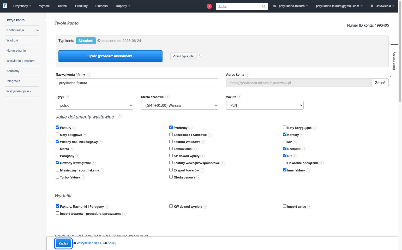The image size is (402, 250).
Task: Open the red notifications badge
Action: point(209,6)
